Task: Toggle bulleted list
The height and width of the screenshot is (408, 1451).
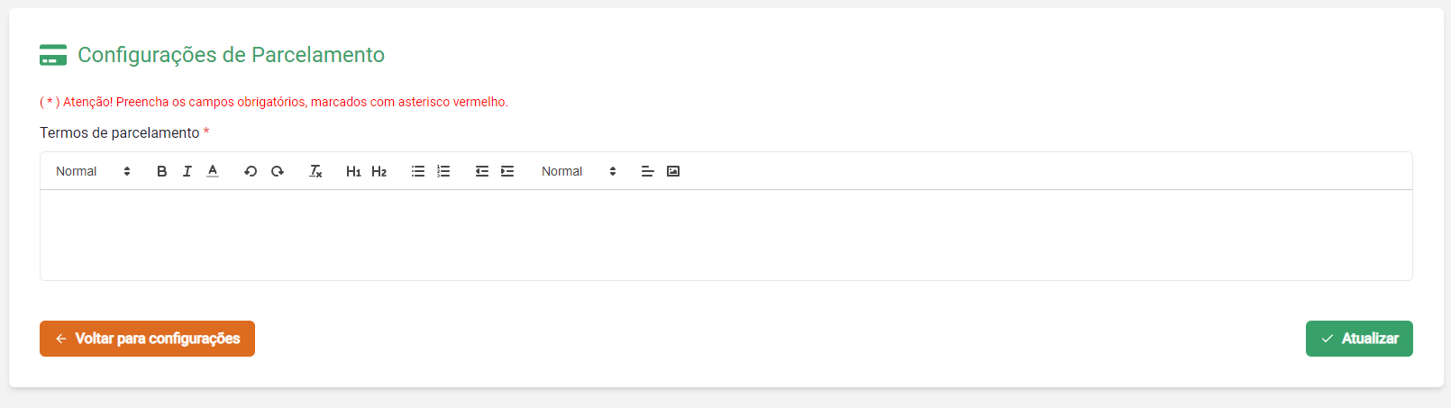Action: [x=418, y=171]
